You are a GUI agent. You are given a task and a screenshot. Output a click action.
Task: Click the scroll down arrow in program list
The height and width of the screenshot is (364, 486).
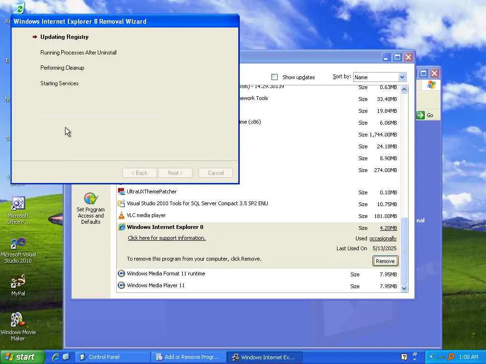(x=404, y=288)
